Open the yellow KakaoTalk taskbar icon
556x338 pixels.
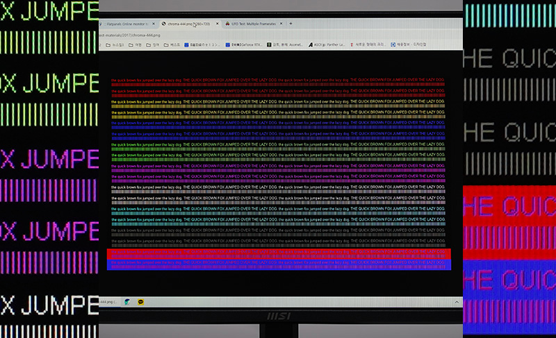click(141, 302)
